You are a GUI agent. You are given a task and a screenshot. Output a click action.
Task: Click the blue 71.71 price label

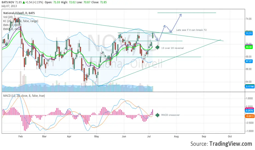pos(249,34)
